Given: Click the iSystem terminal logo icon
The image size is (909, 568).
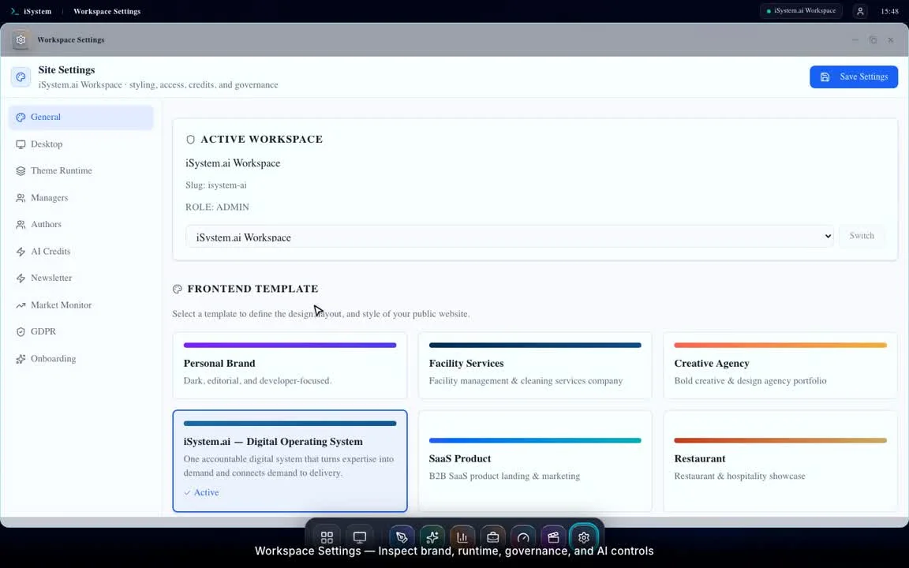Looking at the screenshot, I should tap(14, 11).
